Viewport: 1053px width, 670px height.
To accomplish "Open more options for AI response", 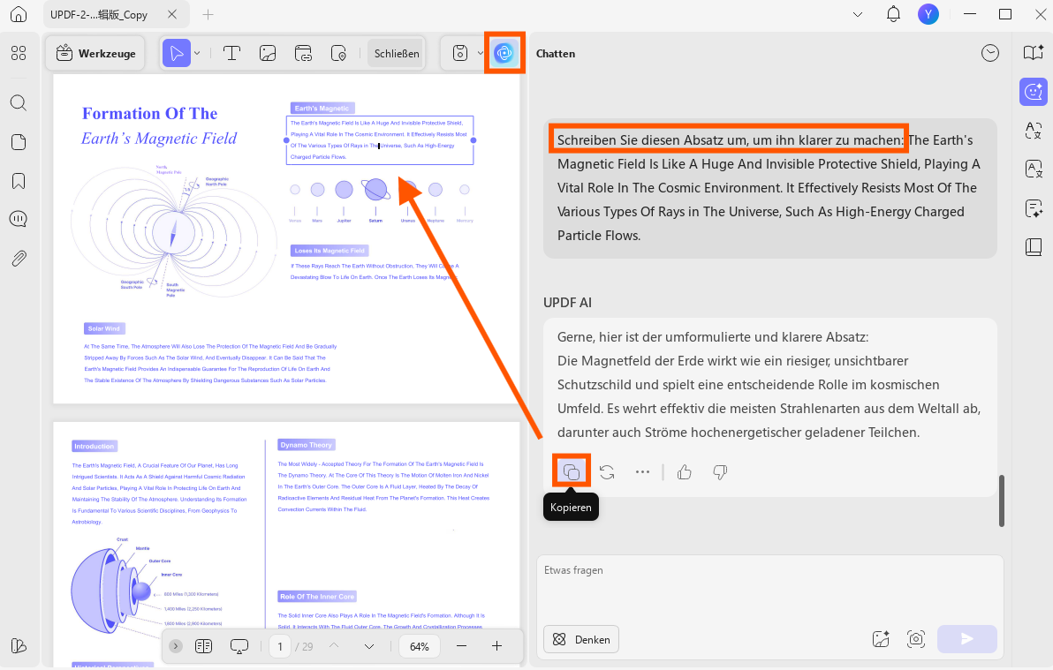I will (643, 472).
